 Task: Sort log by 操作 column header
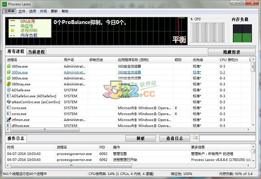pos(150,147)
